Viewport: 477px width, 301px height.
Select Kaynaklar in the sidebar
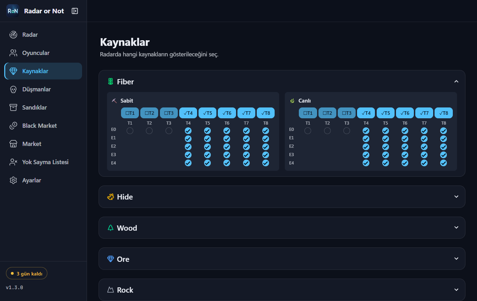[43, 71]
